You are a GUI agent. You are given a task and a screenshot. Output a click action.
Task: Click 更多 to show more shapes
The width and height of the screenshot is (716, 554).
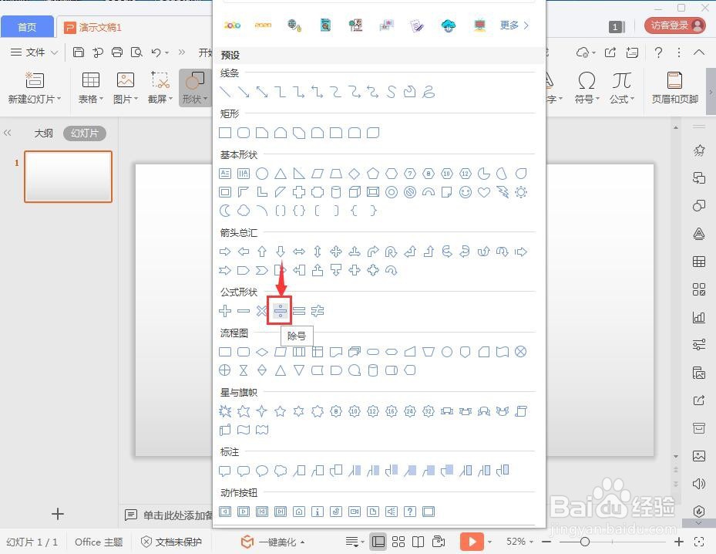[514, 25]
